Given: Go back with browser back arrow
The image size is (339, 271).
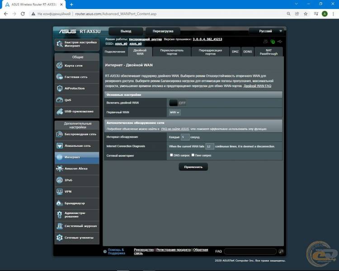Looking at the screenshot, I should pyautogui.click(x=6, y=14).
